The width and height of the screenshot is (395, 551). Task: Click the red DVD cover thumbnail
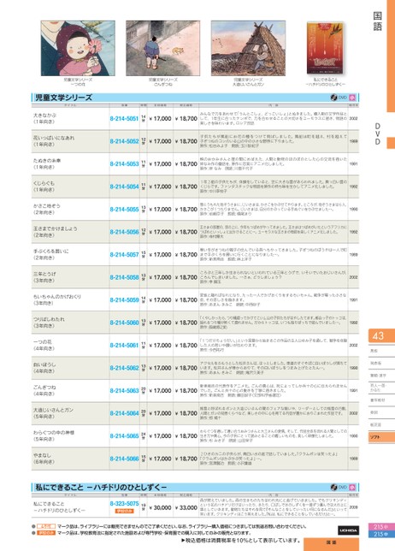pos(325,49)
